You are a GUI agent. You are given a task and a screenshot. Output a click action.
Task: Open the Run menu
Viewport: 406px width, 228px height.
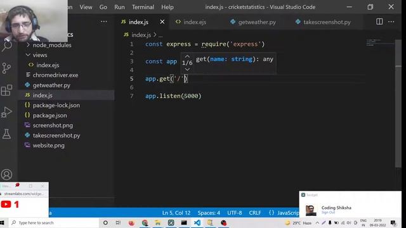tap(119, 7)
